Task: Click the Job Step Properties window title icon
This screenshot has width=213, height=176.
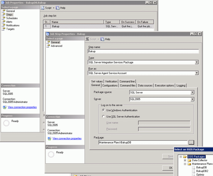Action: pyautogui.click(x=48, y=34)
